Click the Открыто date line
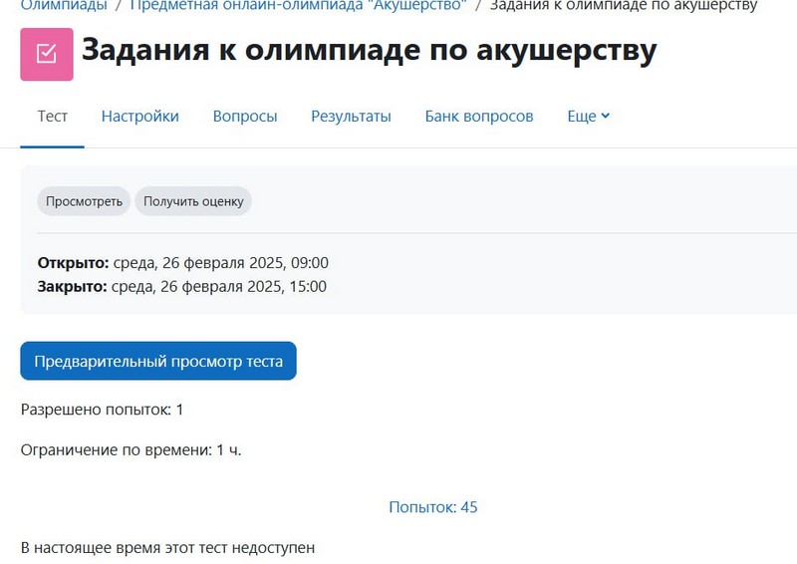 [x=183, y=263]
